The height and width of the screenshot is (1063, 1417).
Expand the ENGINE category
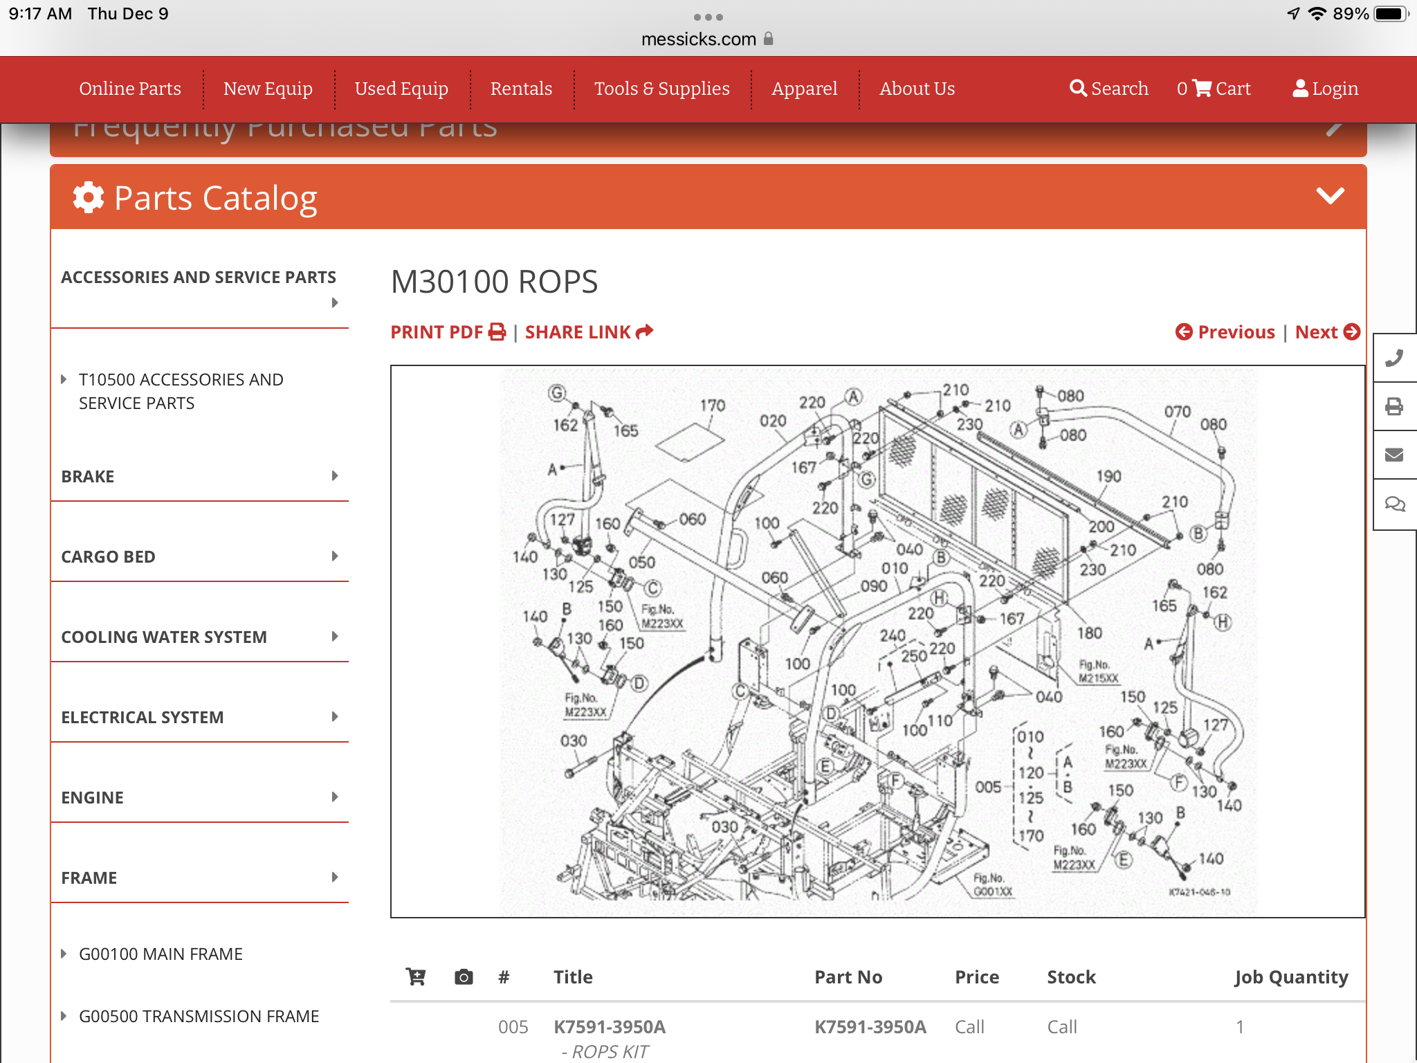pyautogui.click(x=199, y=797)
